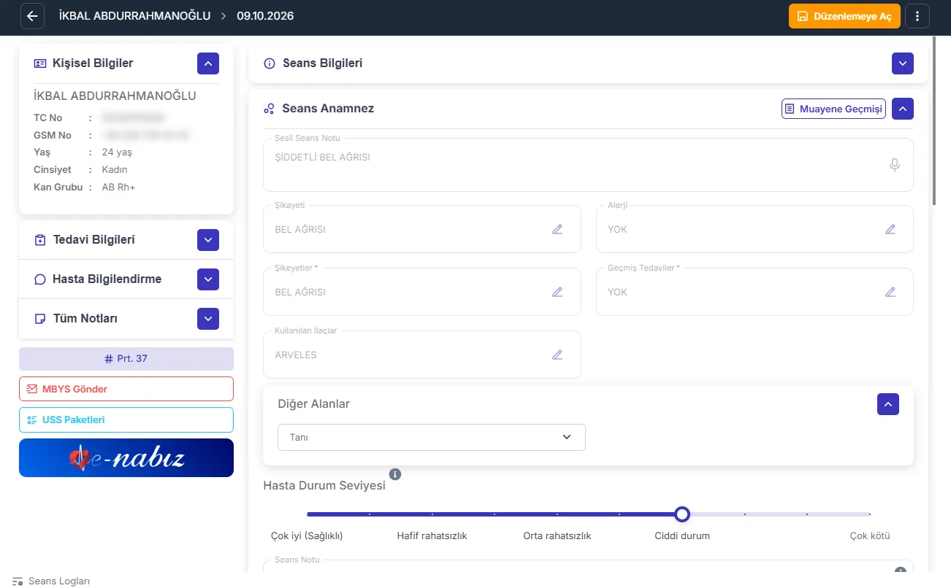The height and width of the screenshot is (588, 951).
Task: Click the microphone icon in Sesli Seans Notu
Action: tap(894, 165)
